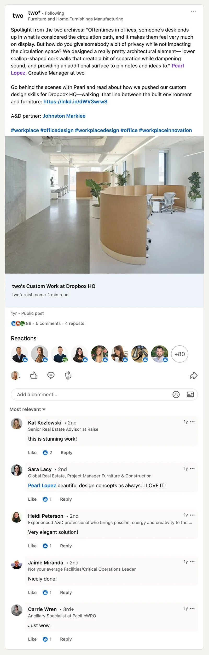Like the post with thumbs-up icon
The height and width of the screenshot is (655, 209).
pyautogui.click(x=34, y=376)
